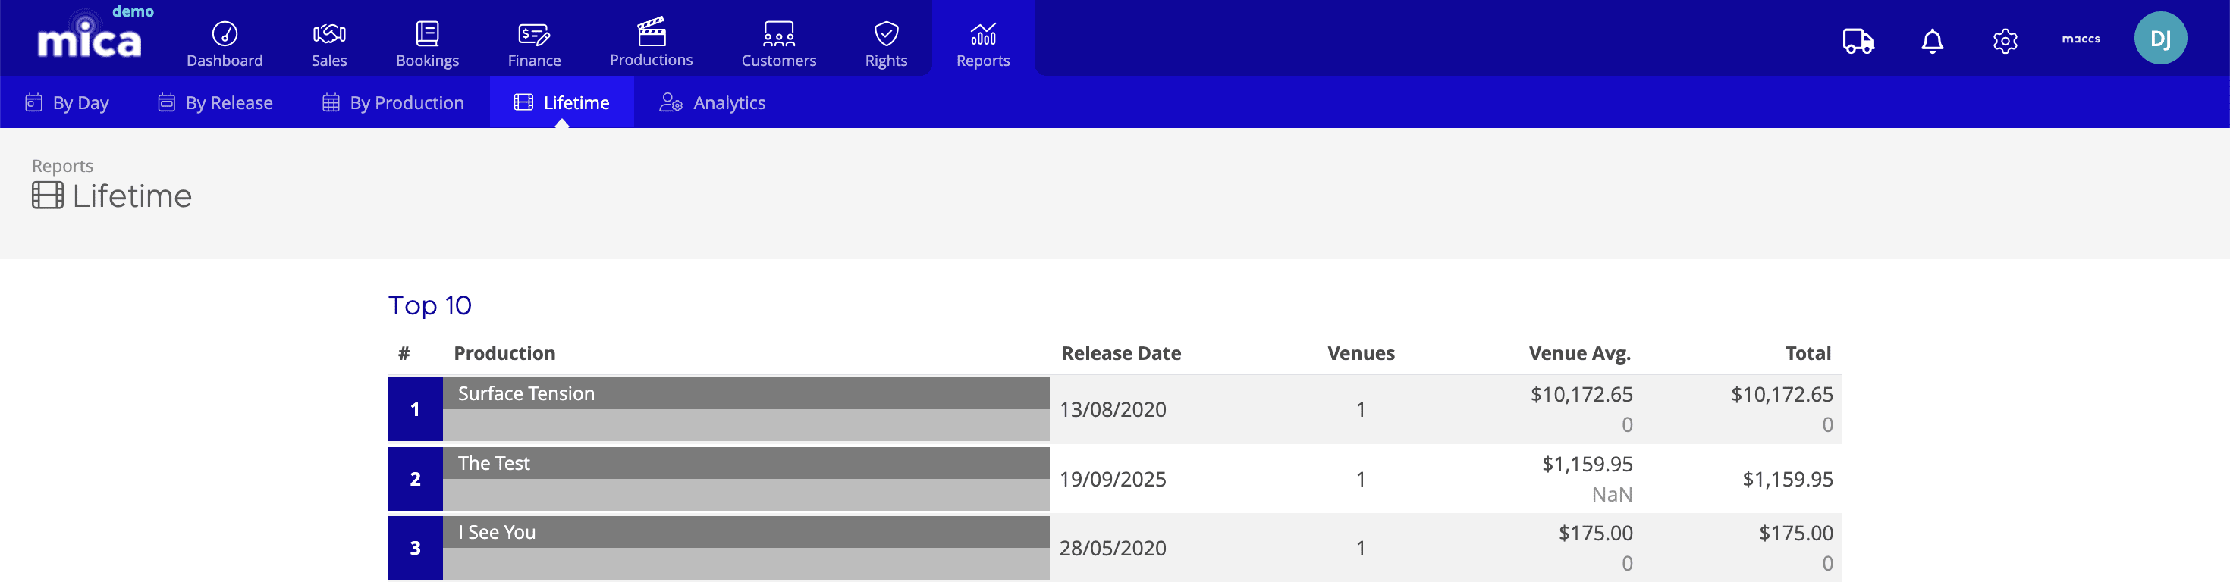This screenshot has width=2230, height=582.
Task: Open the Bookings book icon
Action: point(428,33)
